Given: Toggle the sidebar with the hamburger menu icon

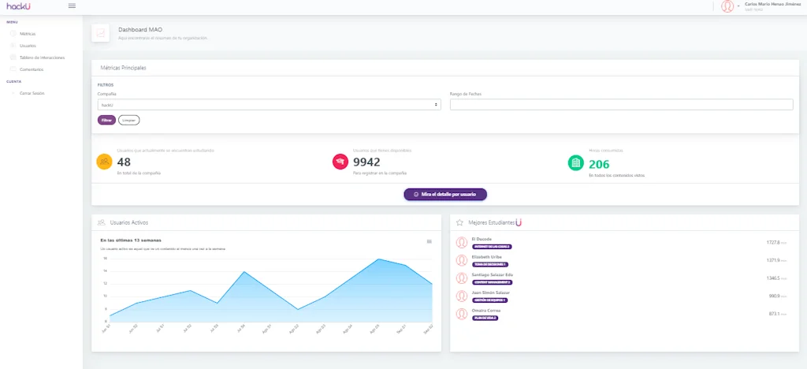Looking at the screenshot, I should (x=72, y=6).
